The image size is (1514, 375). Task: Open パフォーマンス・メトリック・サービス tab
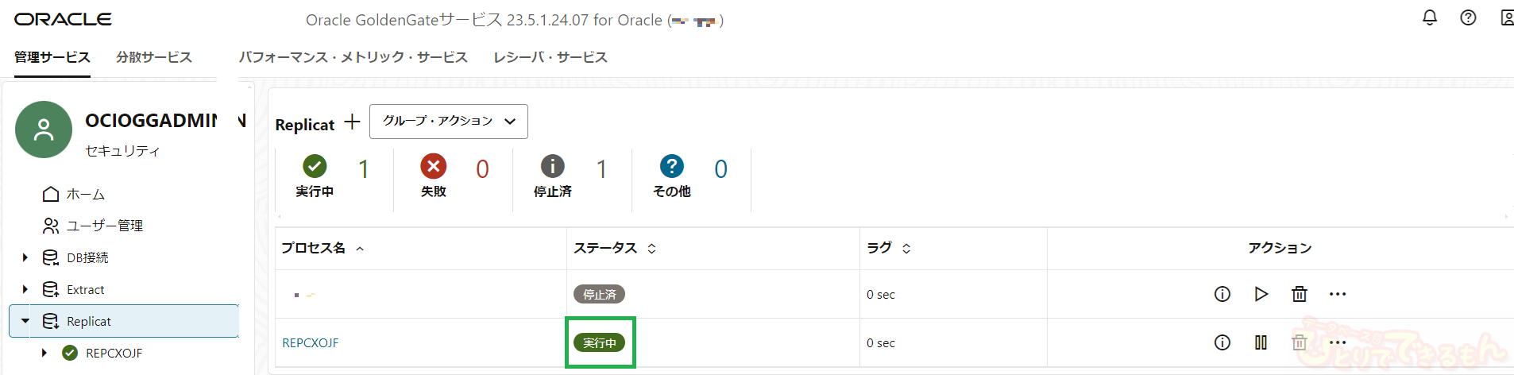pos(353,57)
